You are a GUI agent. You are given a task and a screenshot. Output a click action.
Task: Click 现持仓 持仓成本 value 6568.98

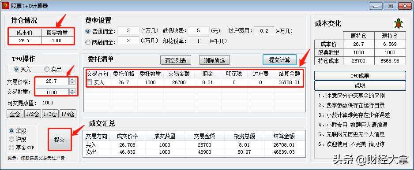pyautogui.click(x=390, y=61)
